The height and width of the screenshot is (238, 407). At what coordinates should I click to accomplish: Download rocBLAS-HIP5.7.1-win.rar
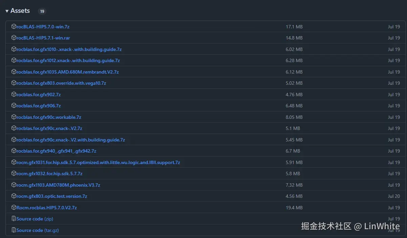click(43, 38)
